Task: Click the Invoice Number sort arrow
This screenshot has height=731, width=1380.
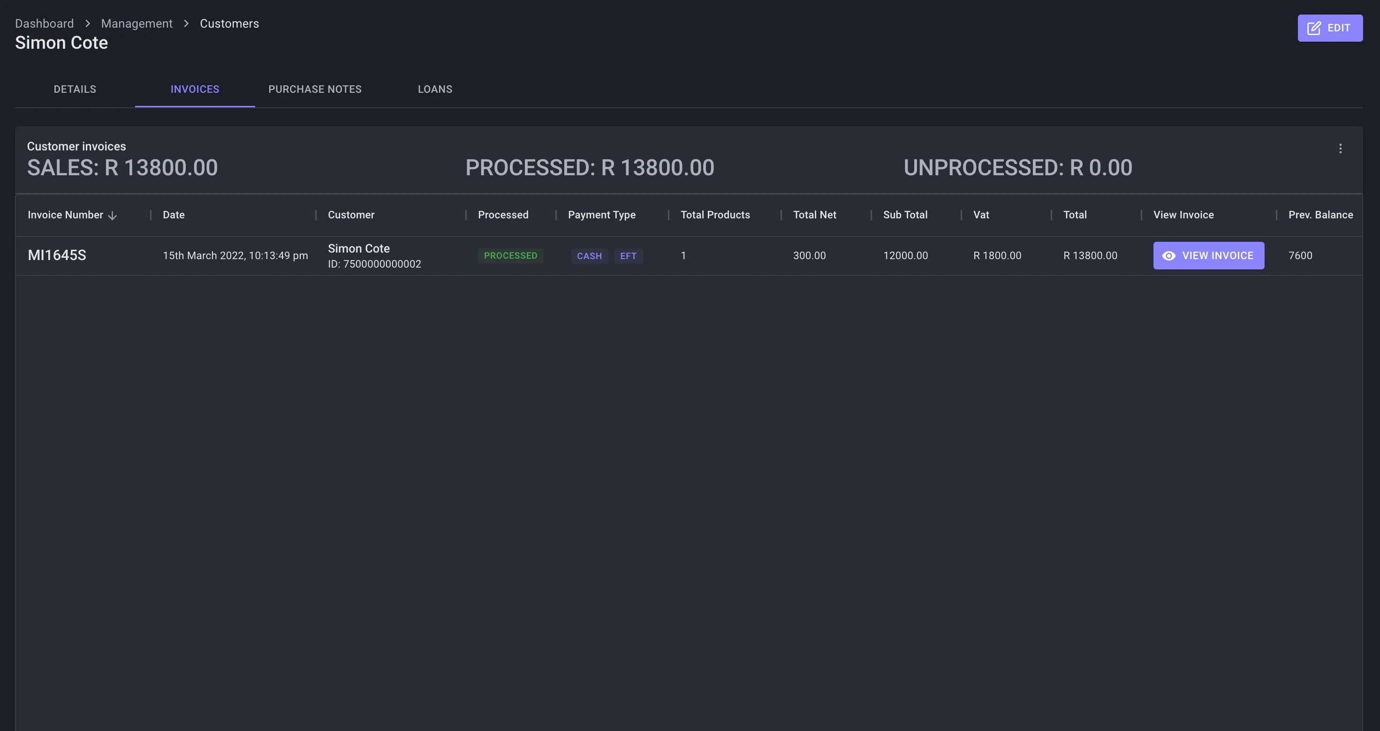Action: tap(113, 216)
